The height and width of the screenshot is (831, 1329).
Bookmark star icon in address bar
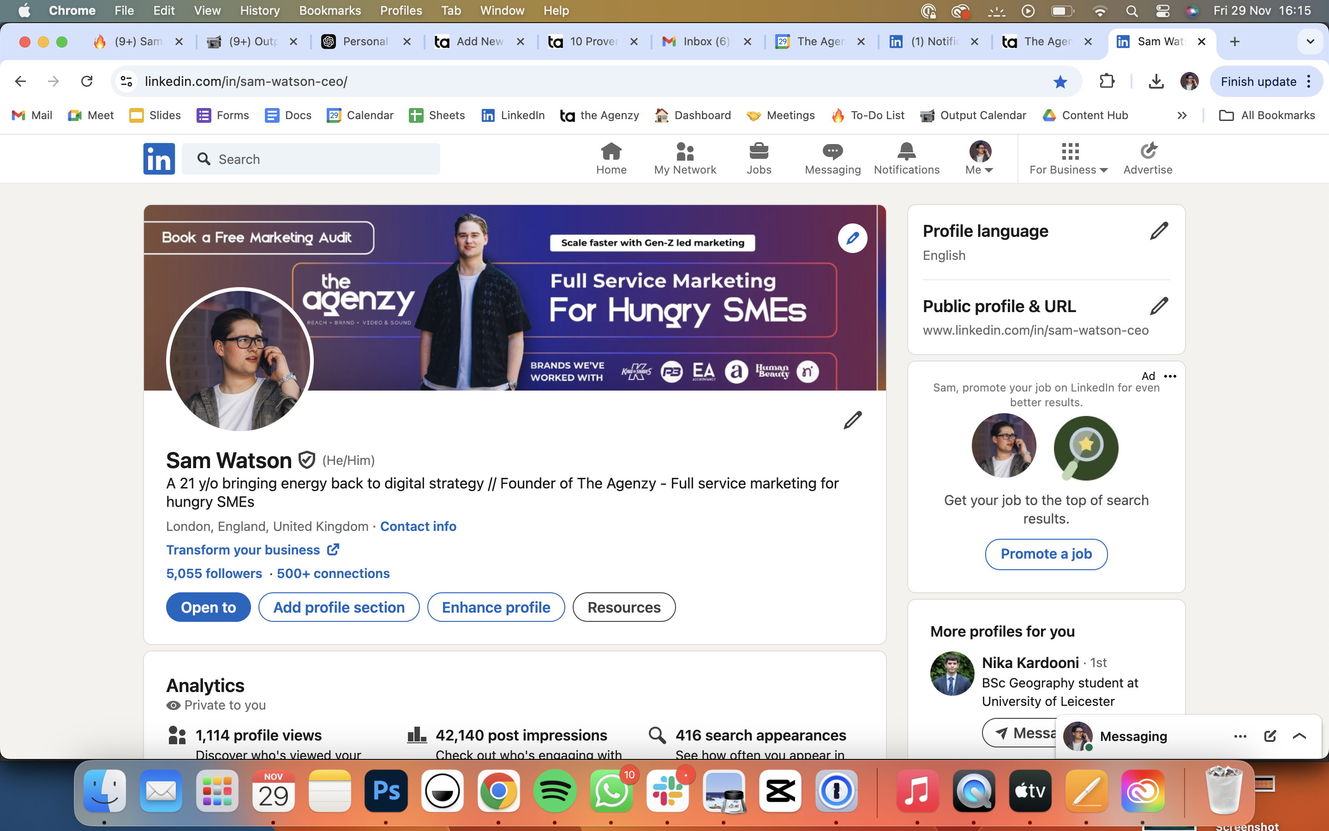point(1060,82)
